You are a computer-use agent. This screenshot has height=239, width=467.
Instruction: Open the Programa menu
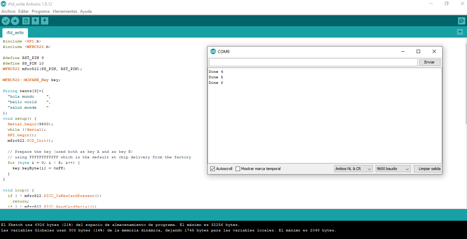[x=41, y=11]
